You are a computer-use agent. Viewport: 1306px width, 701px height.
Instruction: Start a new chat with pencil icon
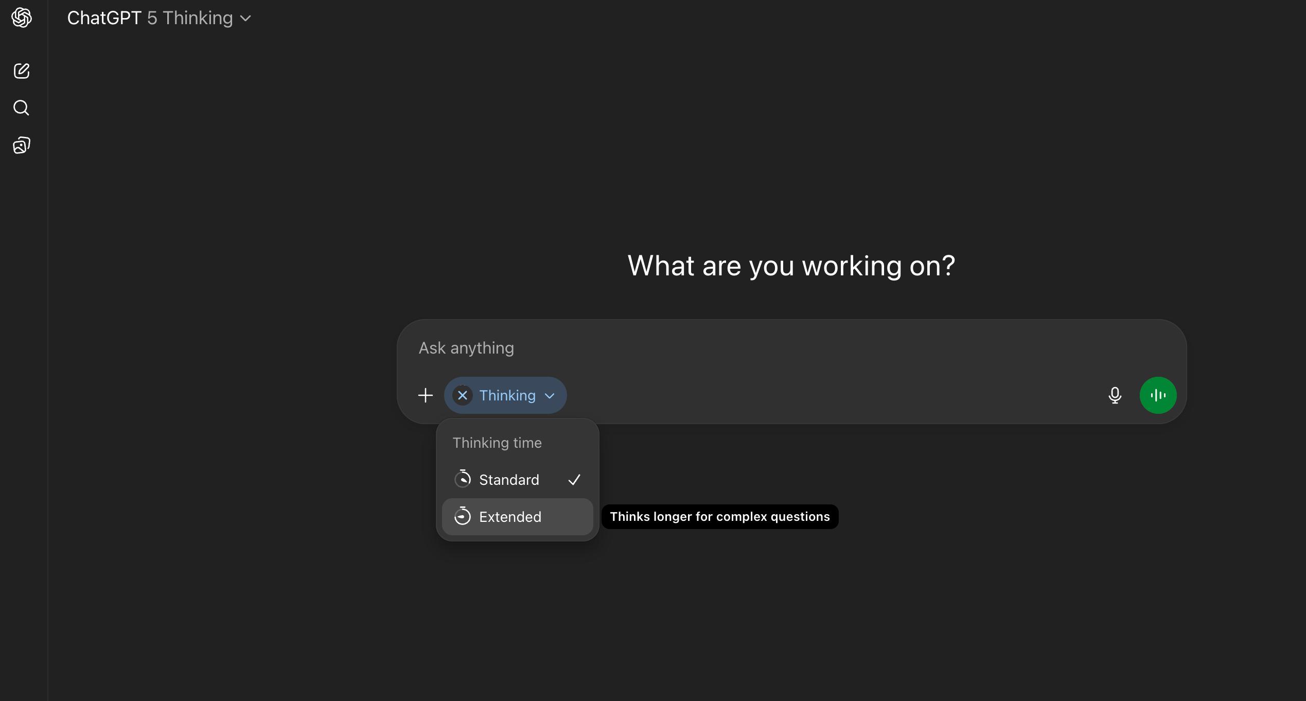click(22, 71)
